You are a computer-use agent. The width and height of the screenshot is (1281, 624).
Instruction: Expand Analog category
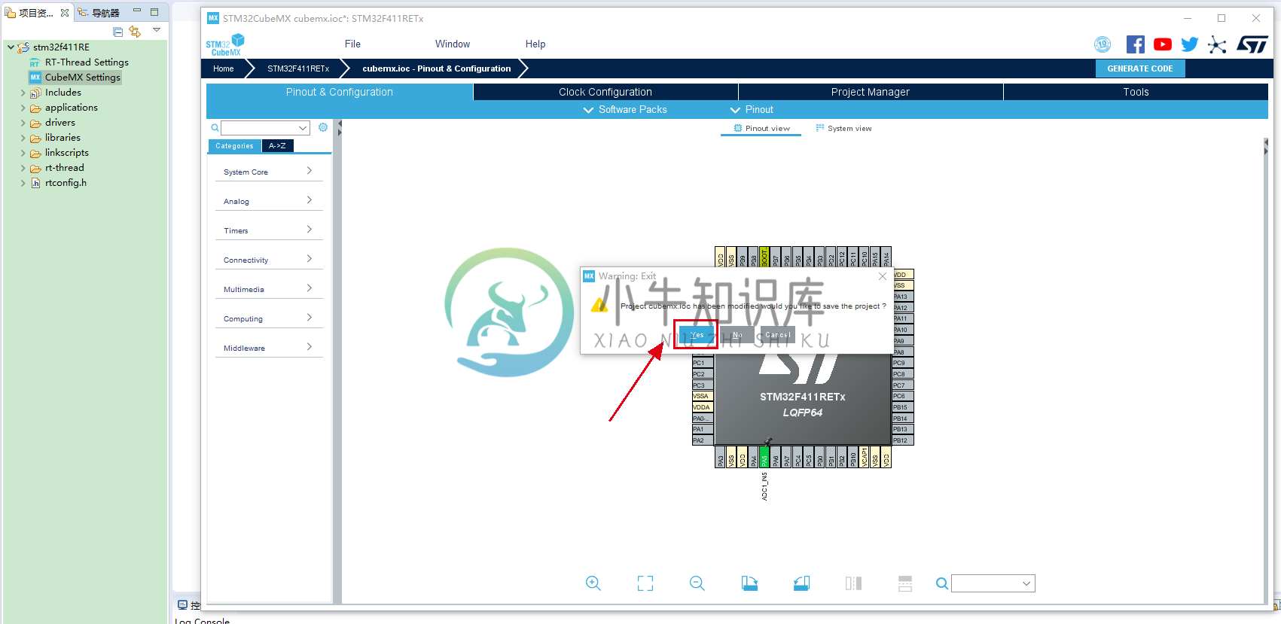coord(269,201)
